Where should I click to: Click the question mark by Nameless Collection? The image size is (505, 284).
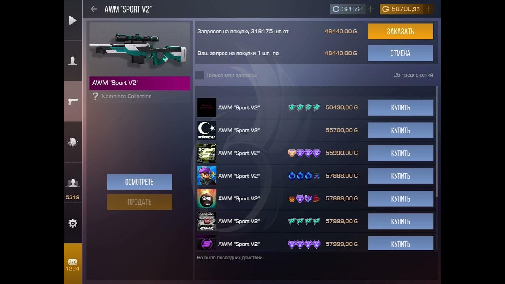pyautogui.click(x=95, y=96)
